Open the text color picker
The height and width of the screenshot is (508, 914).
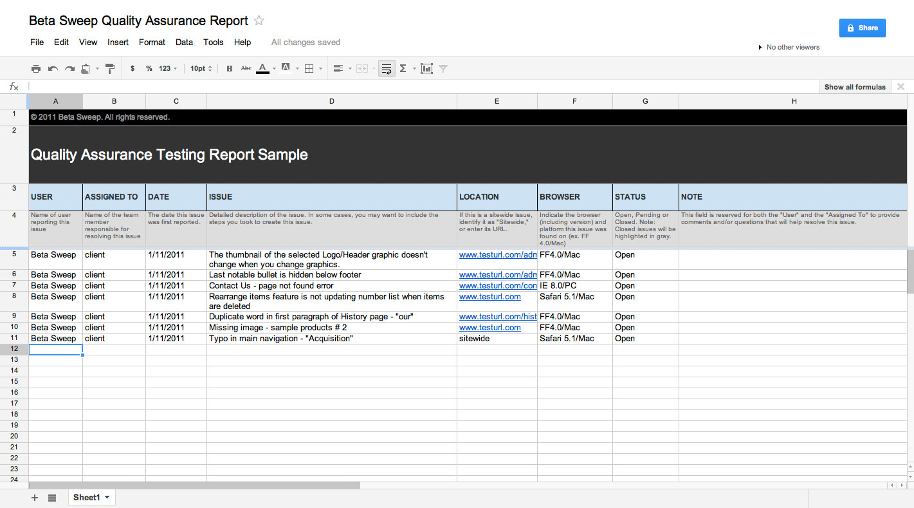[262, 68]
